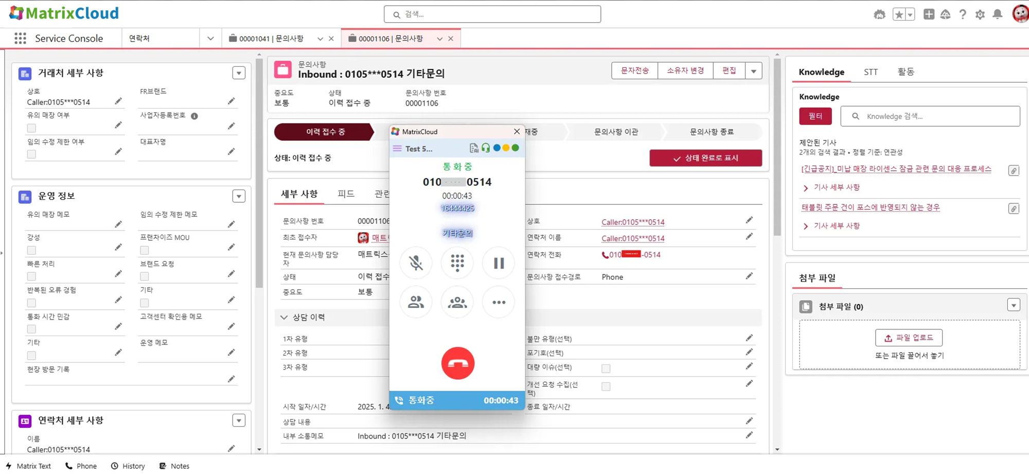Enable the 대량 이슈(선택) checkbox
Viewport: 1029px width, 474px height.
point(606,368)
